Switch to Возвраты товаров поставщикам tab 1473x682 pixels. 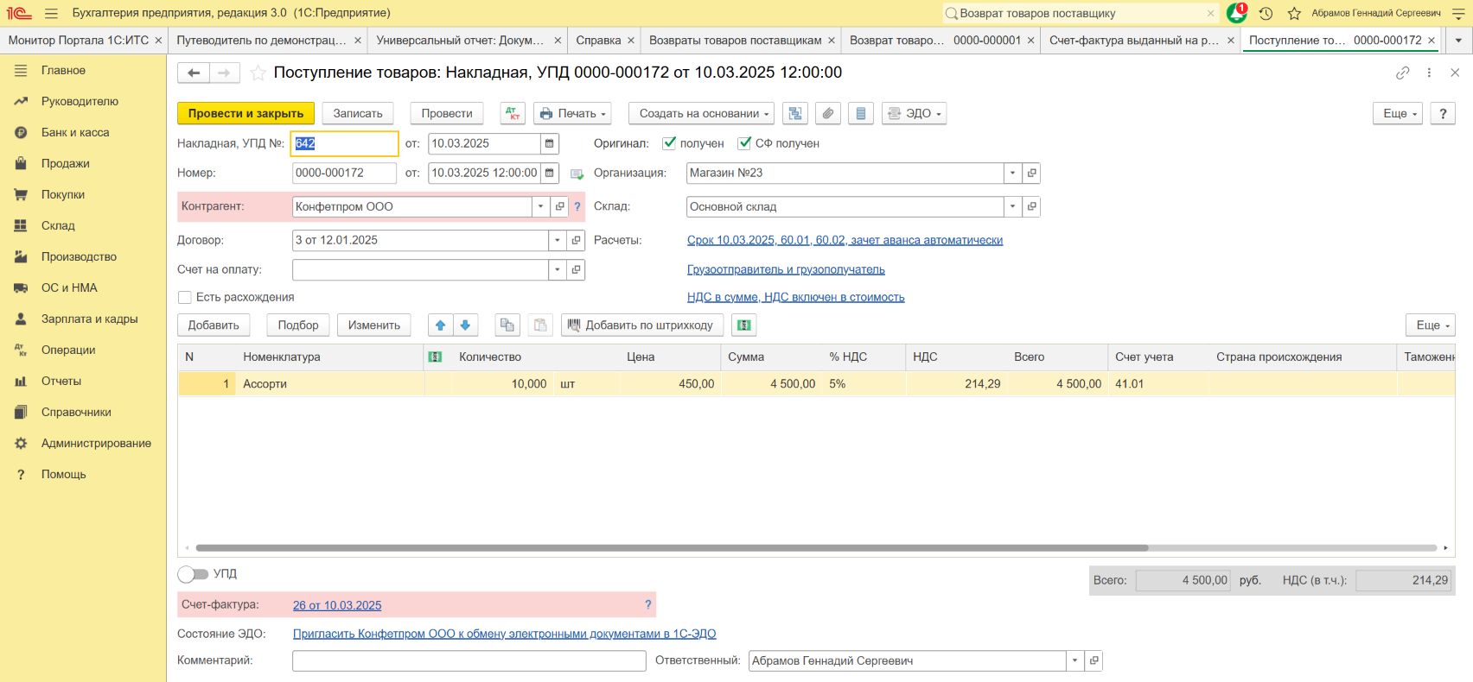point(736,41)
